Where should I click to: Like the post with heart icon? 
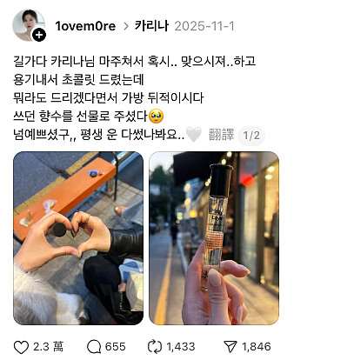(x=21, y=347)
